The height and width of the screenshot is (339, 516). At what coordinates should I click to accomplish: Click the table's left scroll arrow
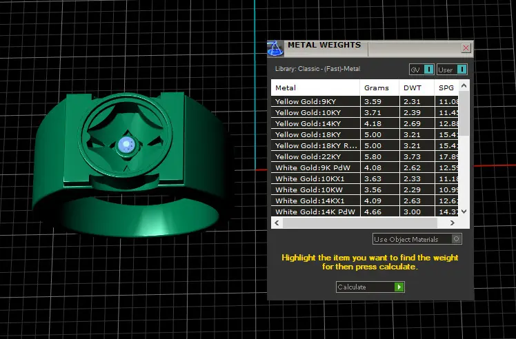click(x=277, y=223)
